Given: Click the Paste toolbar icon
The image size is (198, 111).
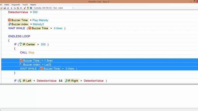Looking at the screenshot, I should point(18,8).
